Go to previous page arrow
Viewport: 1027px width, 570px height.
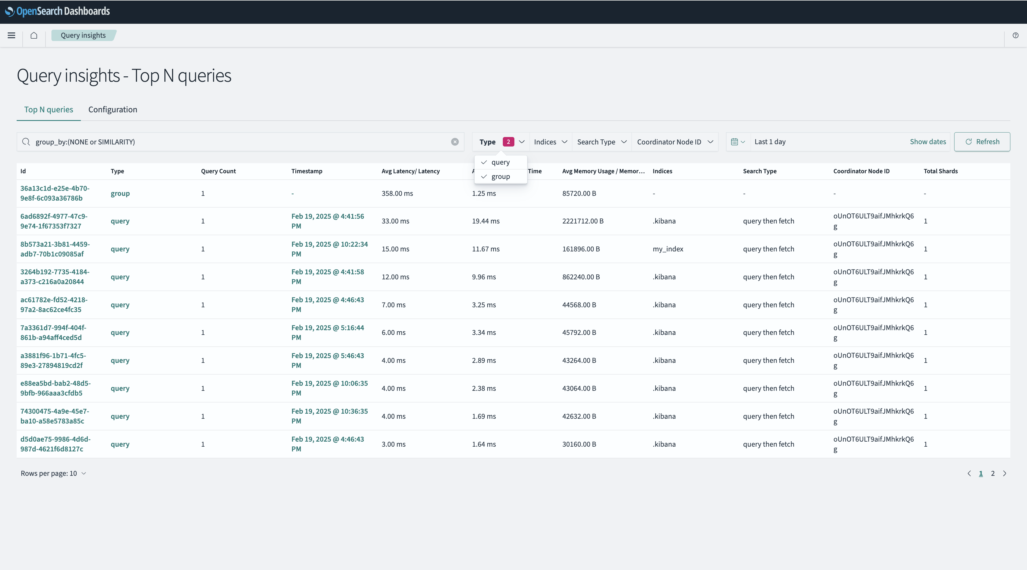(x=969, y=473)
